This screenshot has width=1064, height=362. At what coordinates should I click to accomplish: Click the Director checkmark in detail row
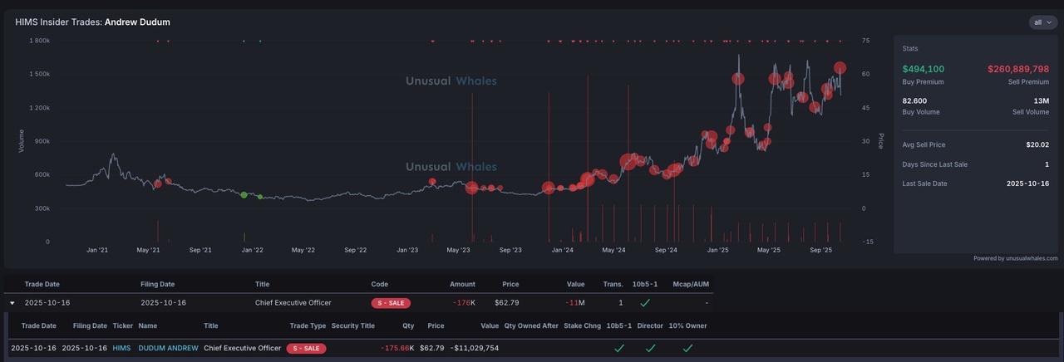coord(650,348)
